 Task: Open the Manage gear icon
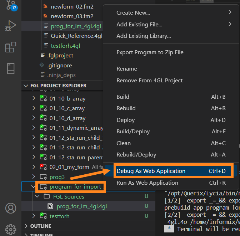click(x=10, y=229)
